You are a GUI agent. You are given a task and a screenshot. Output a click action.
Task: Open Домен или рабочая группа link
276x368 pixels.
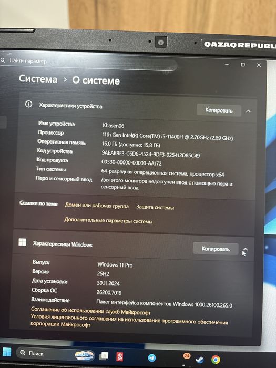(x=97, y=206)
